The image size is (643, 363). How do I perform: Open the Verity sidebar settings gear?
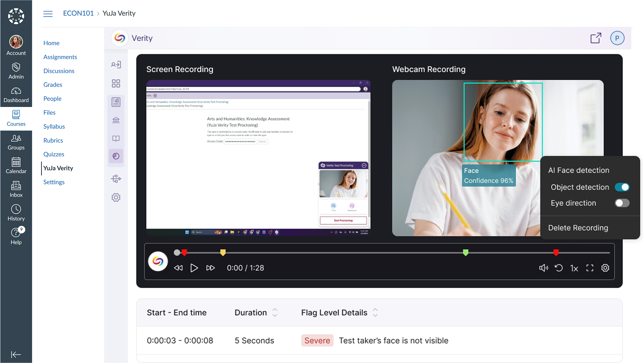point(116,197)
